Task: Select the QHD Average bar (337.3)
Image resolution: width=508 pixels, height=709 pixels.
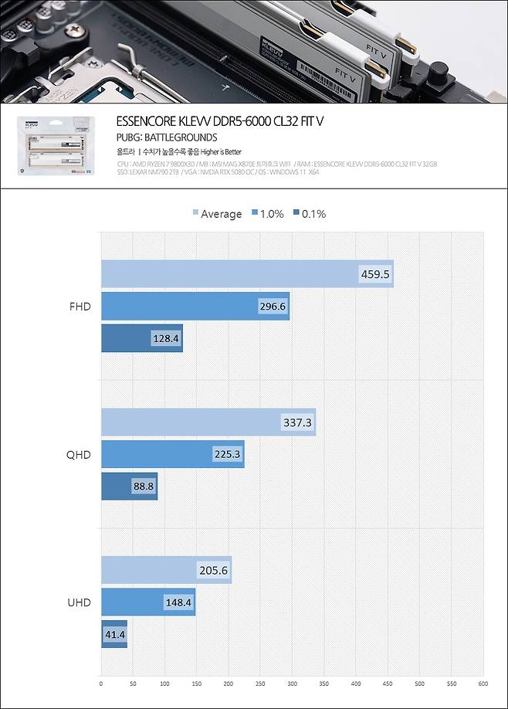Action: pos(208,422)
